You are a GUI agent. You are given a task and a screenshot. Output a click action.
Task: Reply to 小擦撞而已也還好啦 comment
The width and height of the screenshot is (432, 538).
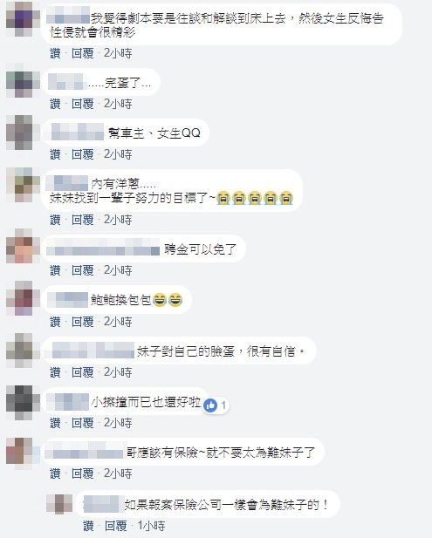point(82,423)
